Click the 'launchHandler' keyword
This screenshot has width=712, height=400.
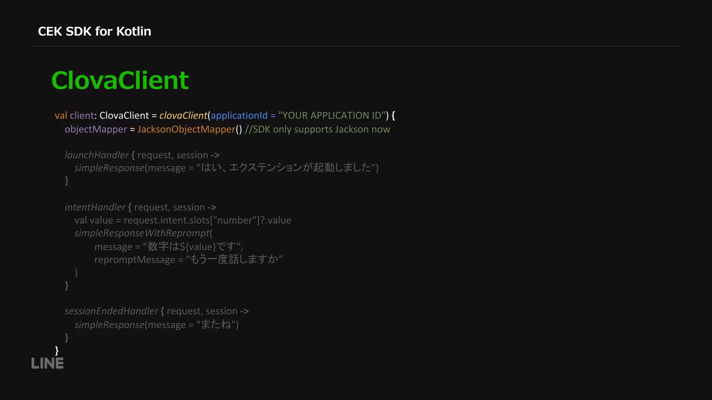97,155
